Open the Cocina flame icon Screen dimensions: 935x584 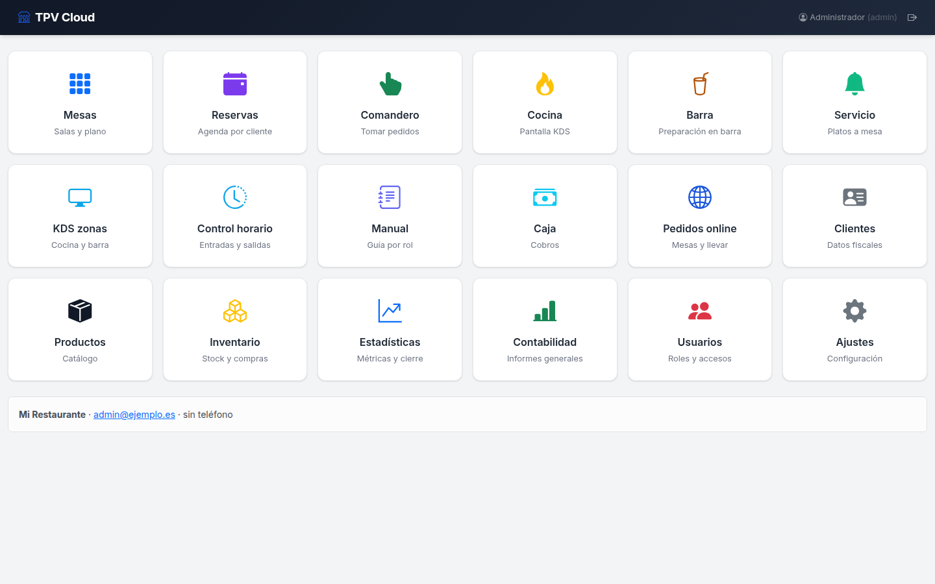(x=545, y=84)
